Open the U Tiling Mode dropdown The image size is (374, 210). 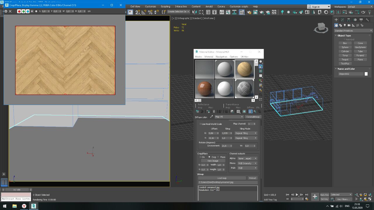246,133
